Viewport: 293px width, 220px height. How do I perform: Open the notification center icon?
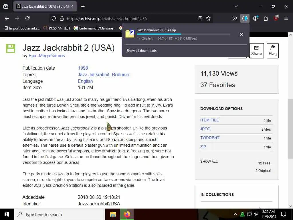coord(284,214)
